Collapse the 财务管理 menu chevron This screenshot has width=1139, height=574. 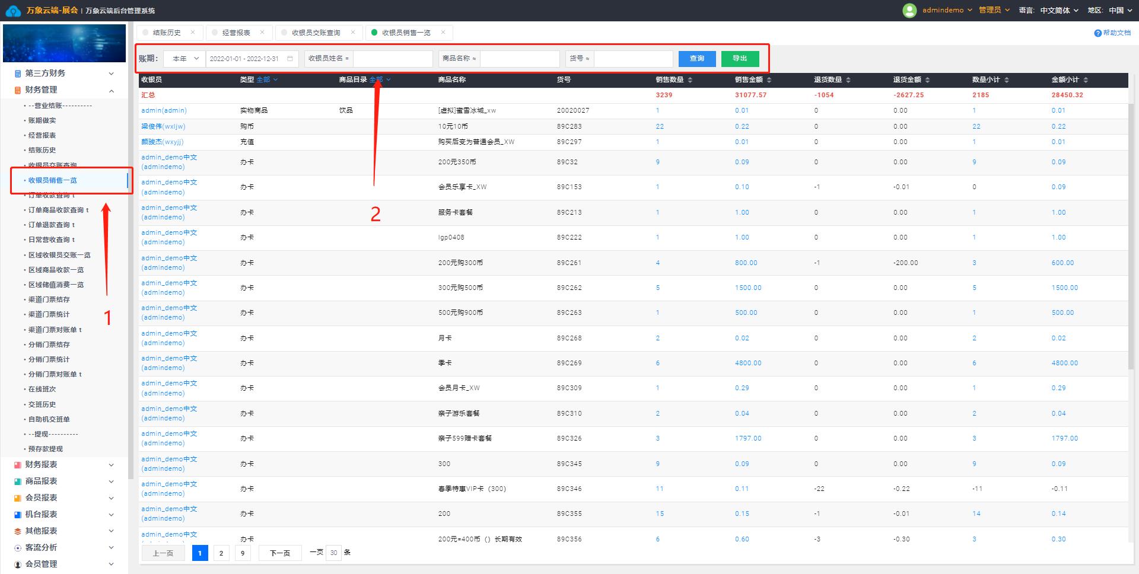pos(111,90)
